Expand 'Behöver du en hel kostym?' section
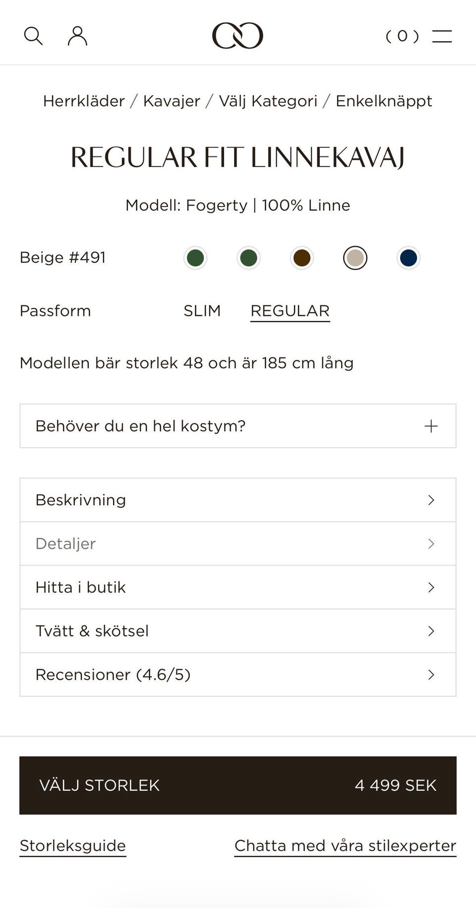The width and height of the screenshot is (476, 908). point(238,426)
